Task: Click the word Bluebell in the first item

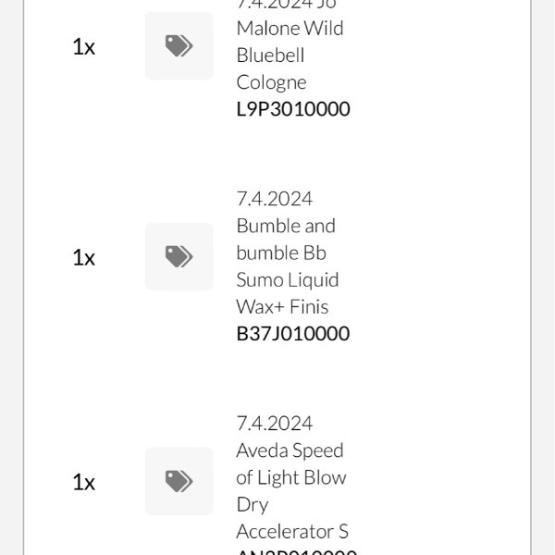Action: click(x=268, y=55)
